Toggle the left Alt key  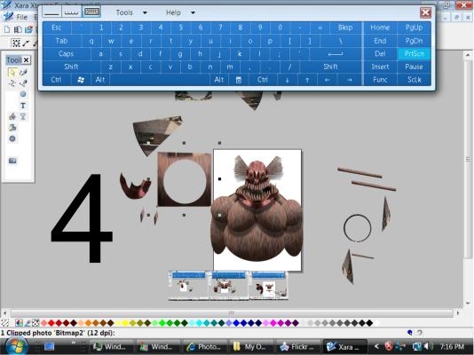coord(100,80)
